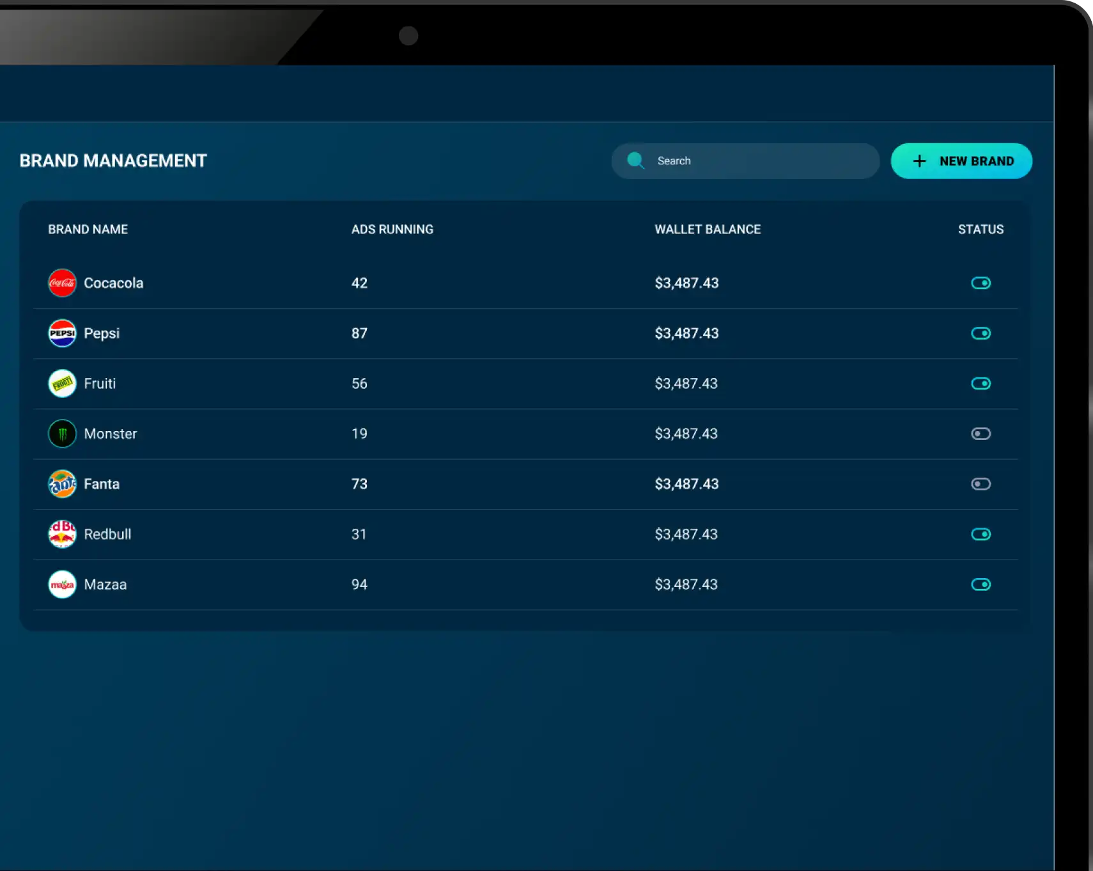Click the search magnifier icon
This screenshot has height=871, width=1093.
coord(635,161)
